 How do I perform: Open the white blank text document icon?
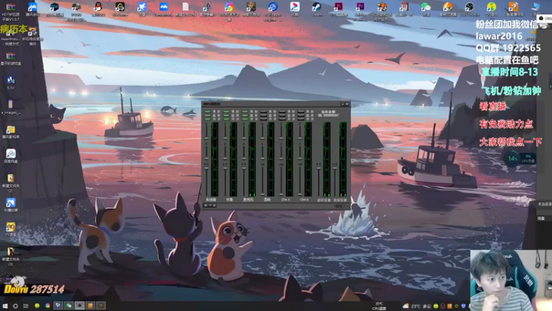(185, 7)
